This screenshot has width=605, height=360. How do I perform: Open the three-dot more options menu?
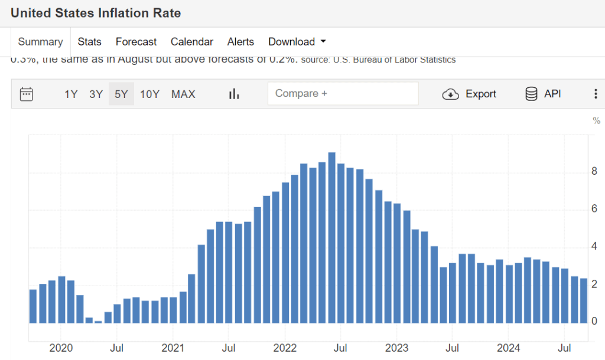click(x=596, y=94)
